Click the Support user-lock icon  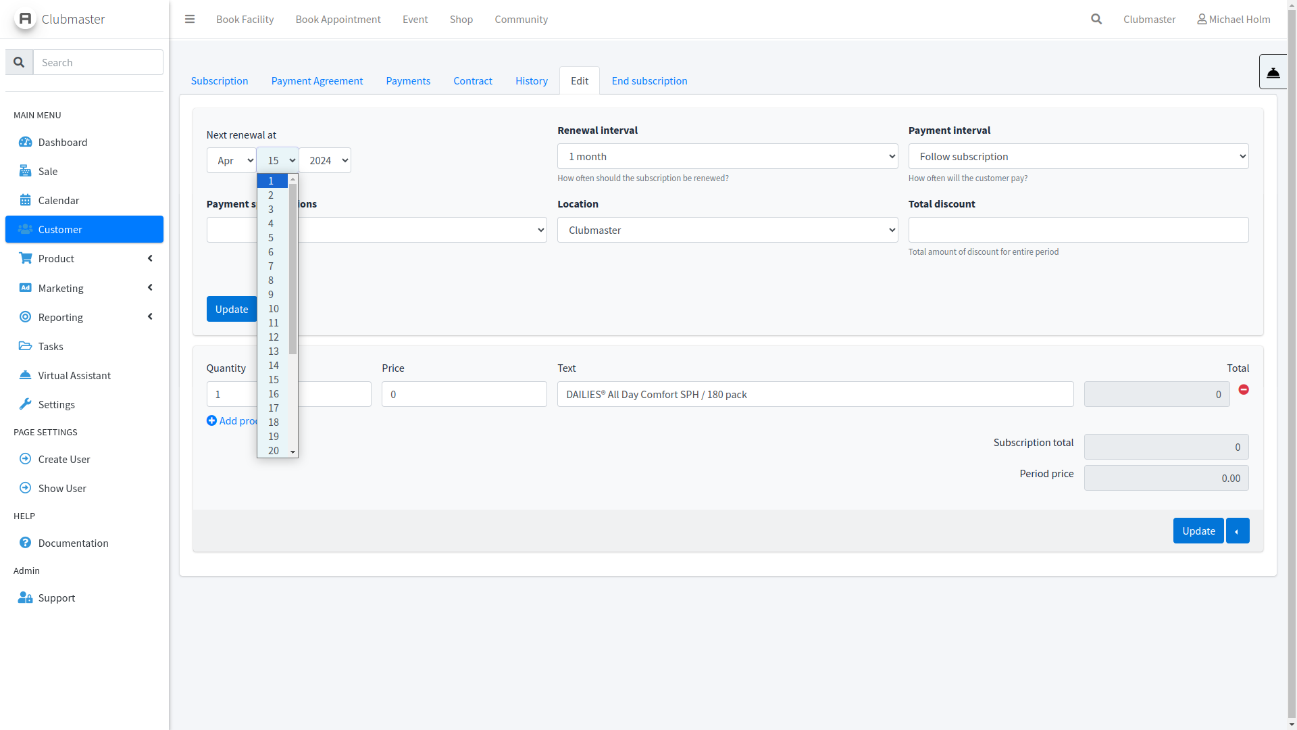(25, 598)
